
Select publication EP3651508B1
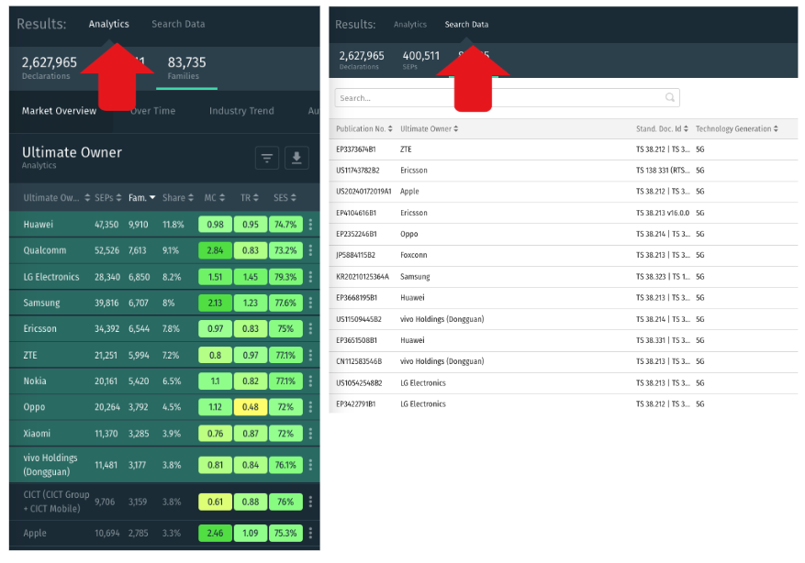[564, 340]
